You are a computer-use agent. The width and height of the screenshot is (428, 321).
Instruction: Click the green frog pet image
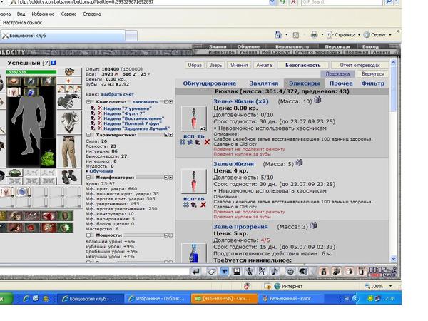pyautogui.click(x=48, y=158)
